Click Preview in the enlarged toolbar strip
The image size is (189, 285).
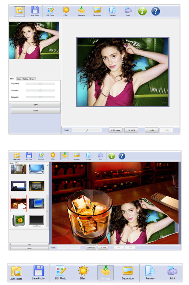(x=150, y=273)
